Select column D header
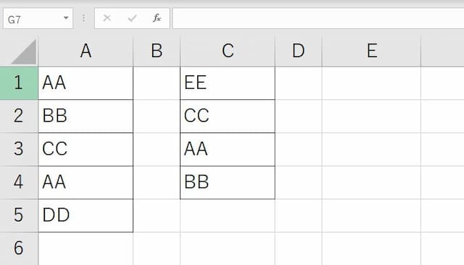This screenshot has height=265, width=464. (x=298, y=51)
